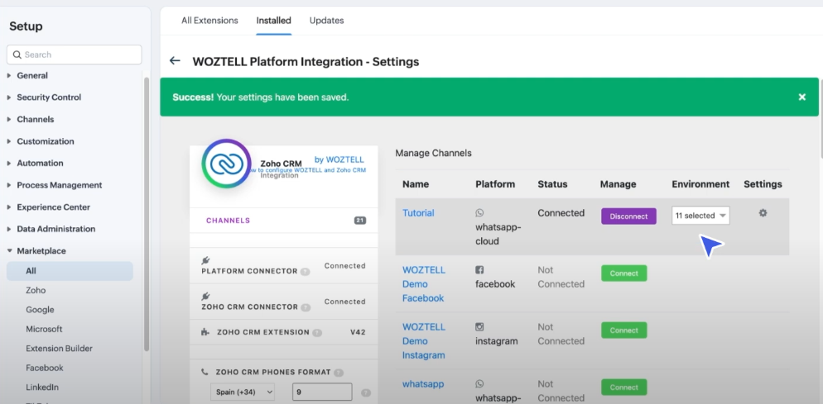Dismiss the green success banner with X
The height and width of the screenshot is (404, 823).
[801, 97]
